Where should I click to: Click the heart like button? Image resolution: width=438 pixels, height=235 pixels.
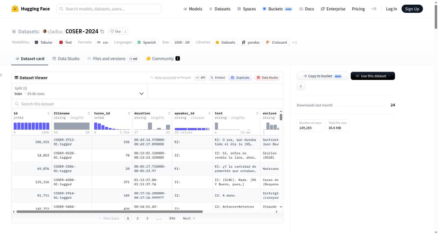pos(116,31)
